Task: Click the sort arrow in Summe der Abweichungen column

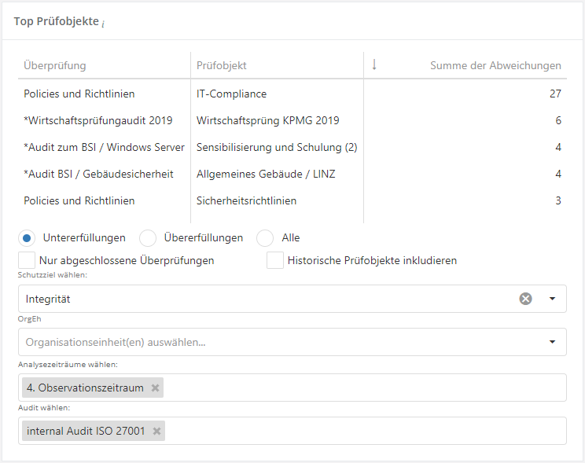Action: point(374,65)
